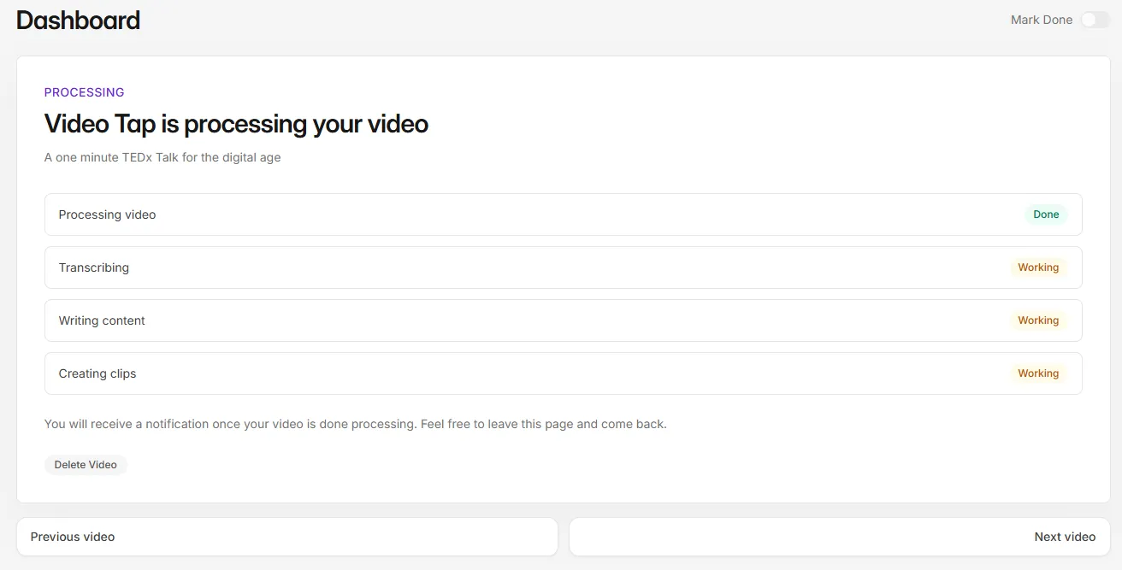The image size is (1122, 570).
Task: Click the Dashboard heading
Action: click(78, 21)
